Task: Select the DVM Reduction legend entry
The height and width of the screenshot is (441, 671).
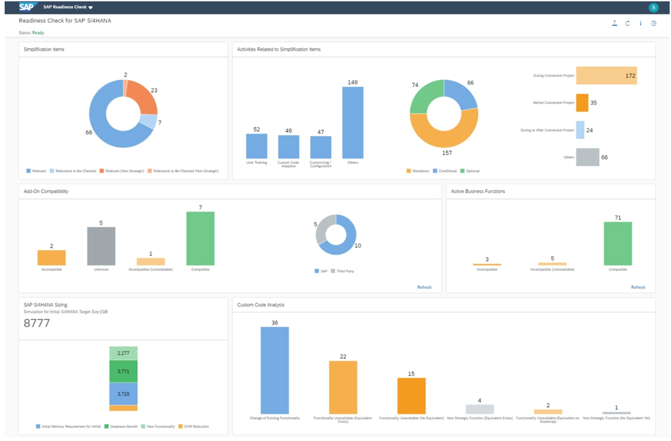Action: (193, 426)
